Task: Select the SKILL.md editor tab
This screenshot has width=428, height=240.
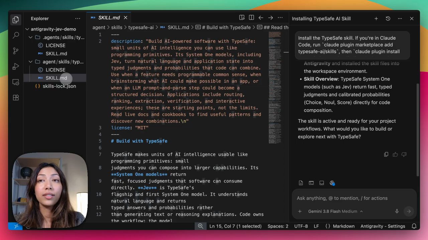Action: pyautogui.click(x=109, y=18)
